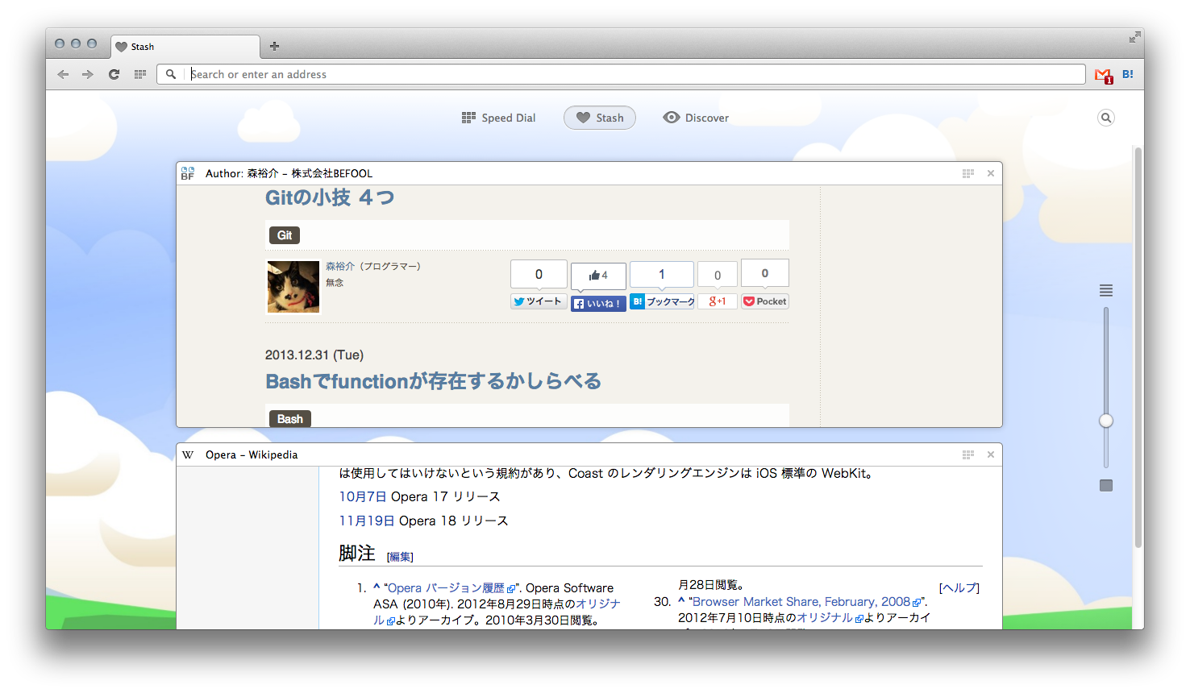Switch to the Discover view
Screen dimensions: 1190x693
point(696,118)
